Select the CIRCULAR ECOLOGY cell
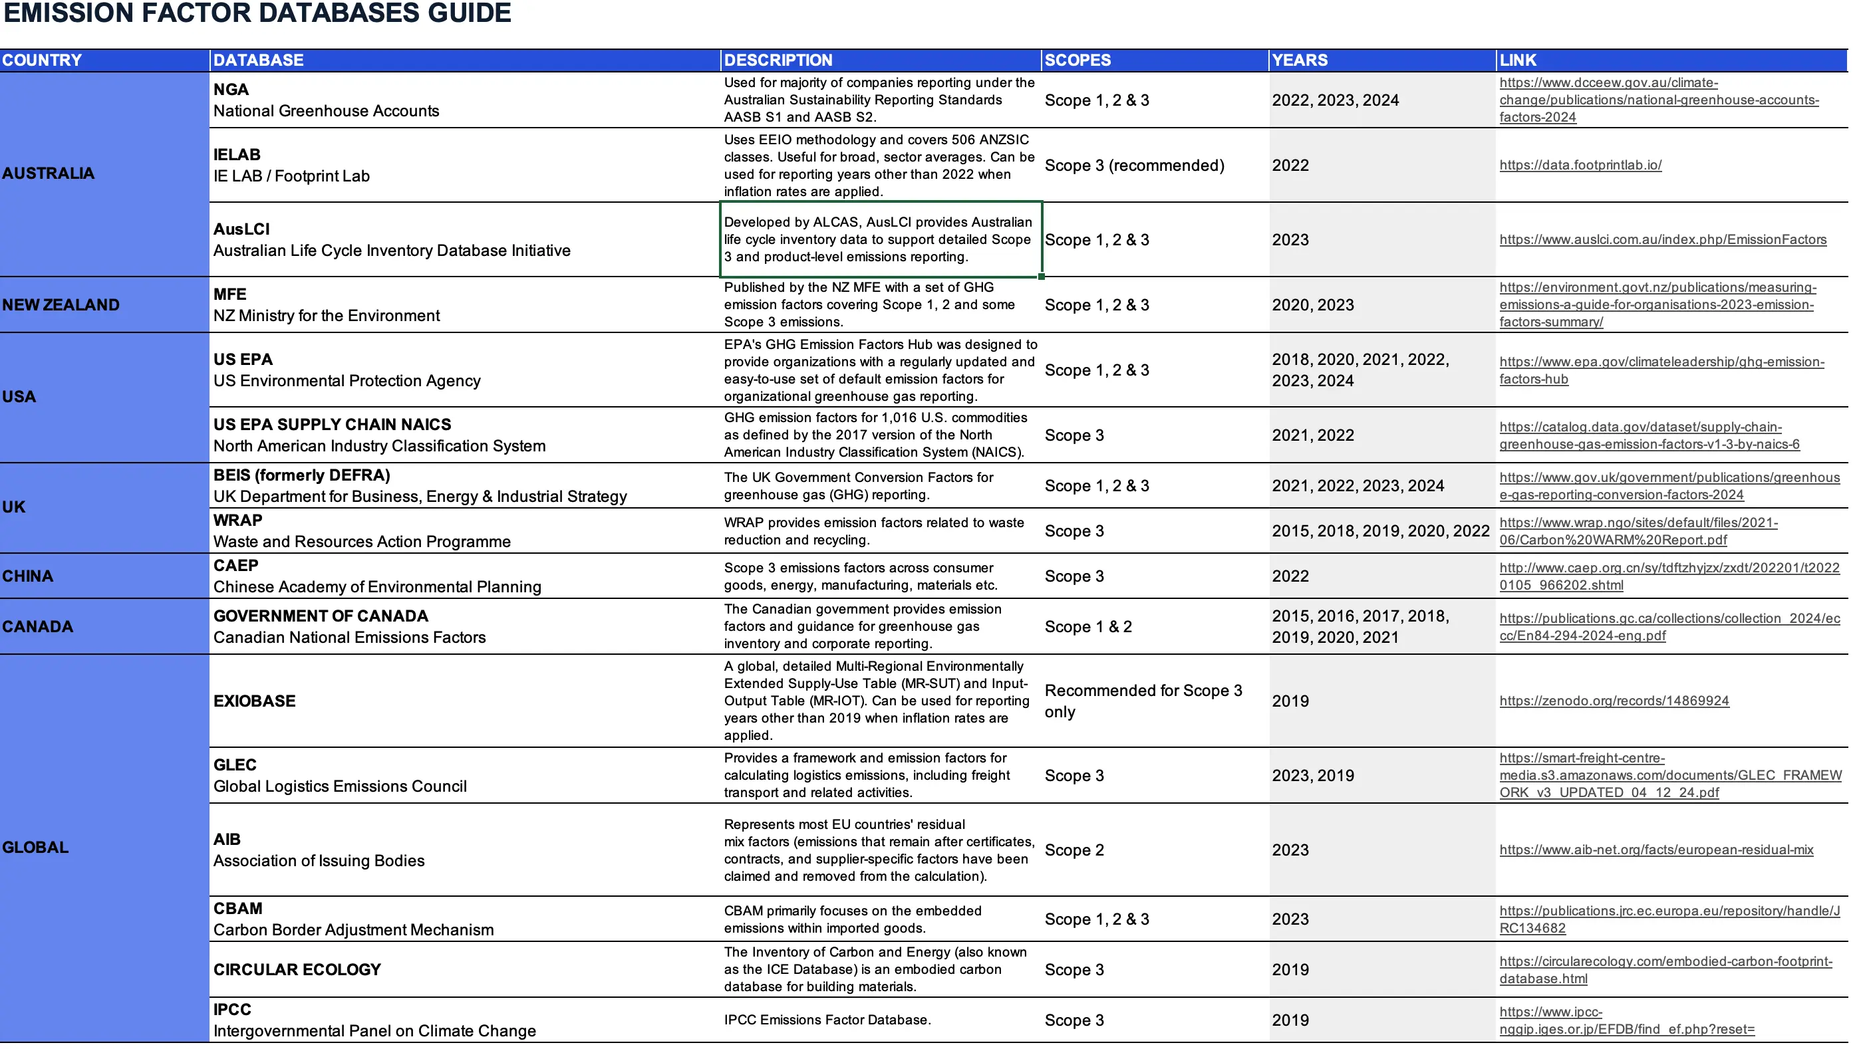 (x=466, y=970)
